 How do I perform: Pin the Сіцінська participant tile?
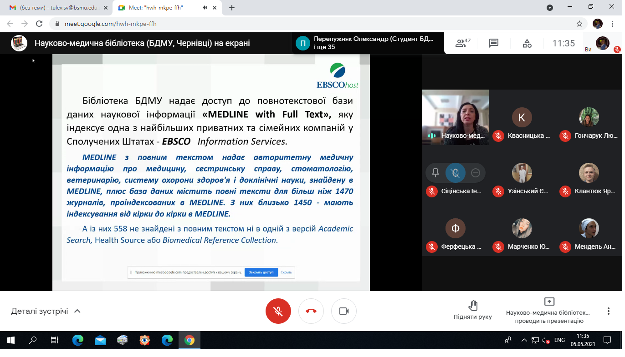tap(435, 173)
